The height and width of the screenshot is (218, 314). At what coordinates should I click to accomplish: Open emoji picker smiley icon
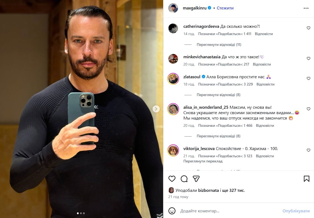point(172,211)
